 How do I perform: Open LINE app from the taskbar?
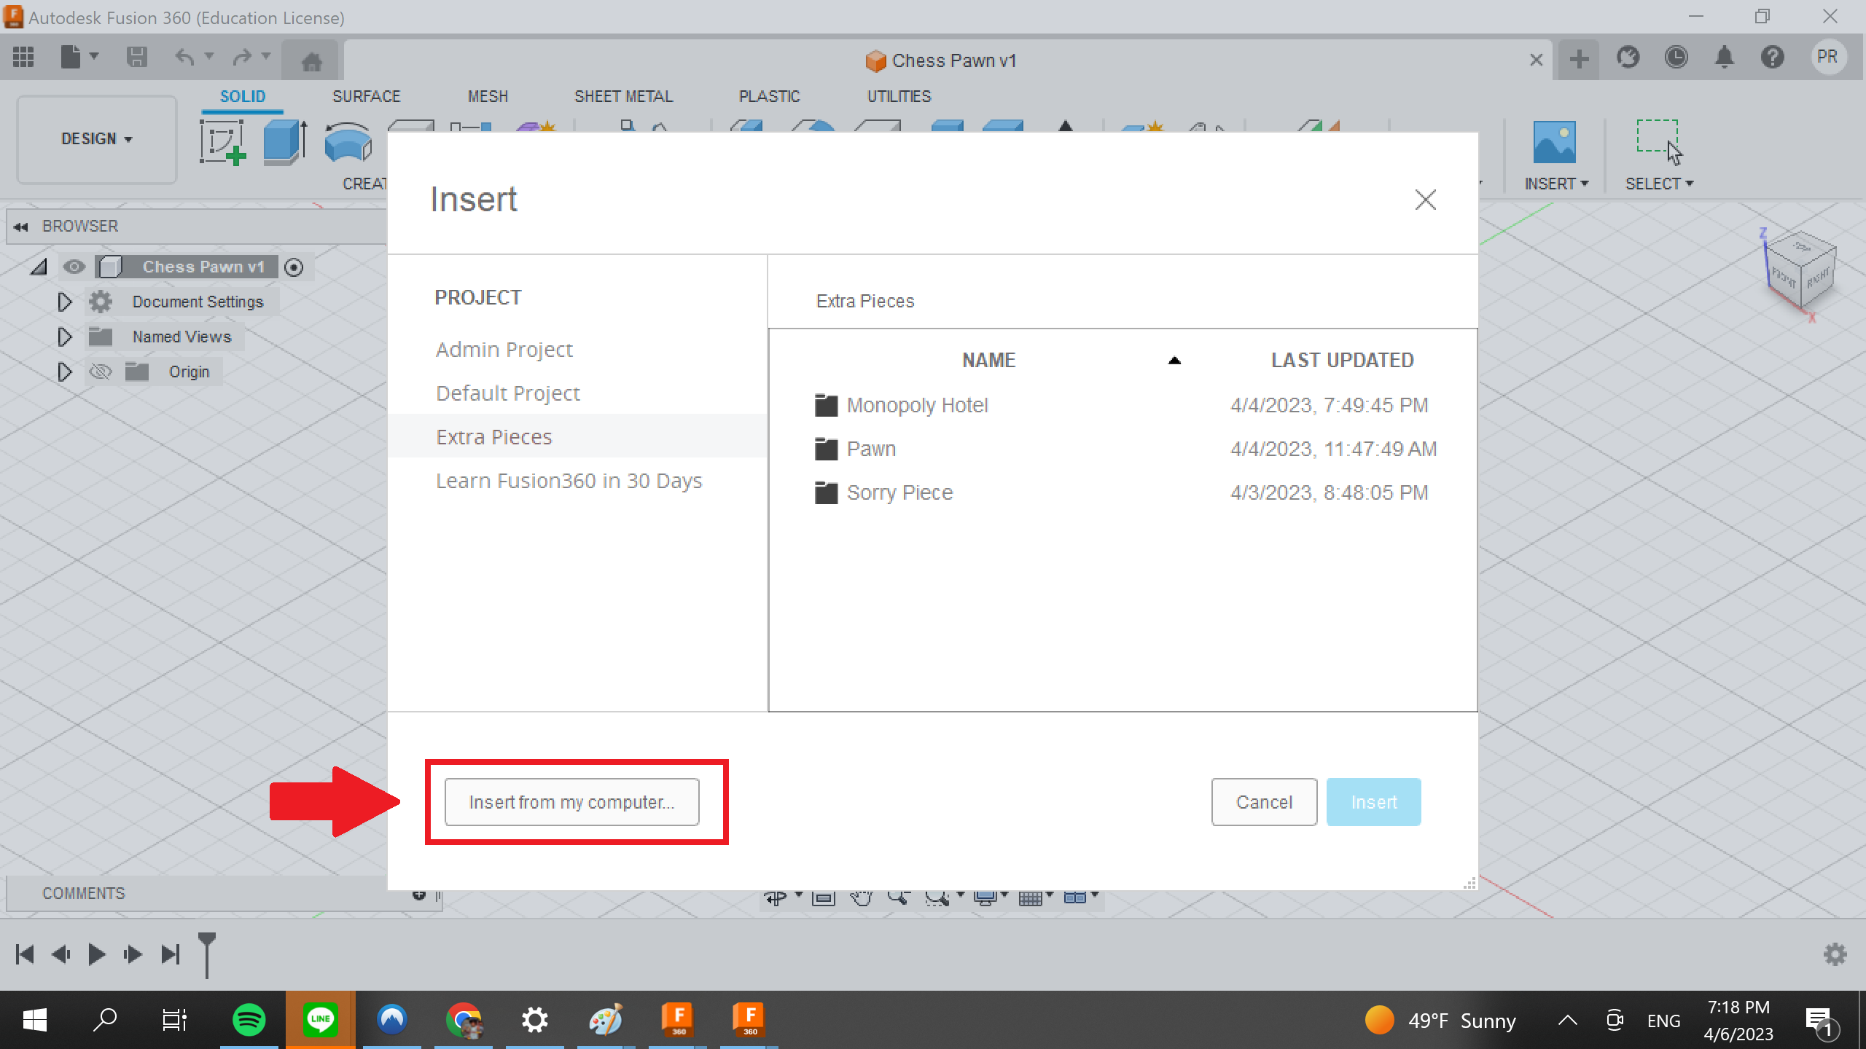coord(320,1019)
